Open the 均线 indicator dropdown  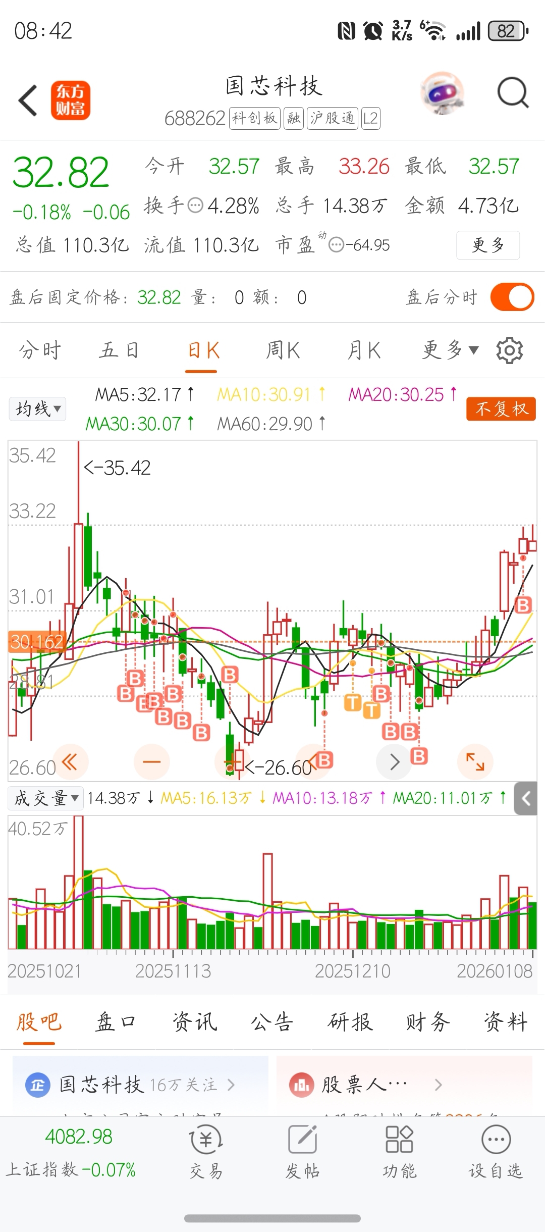38,408
